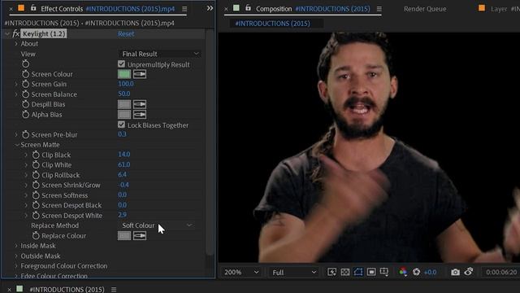Toggle the Composition panel lock
Screen dimensions: 520x293
pos(248,7)
